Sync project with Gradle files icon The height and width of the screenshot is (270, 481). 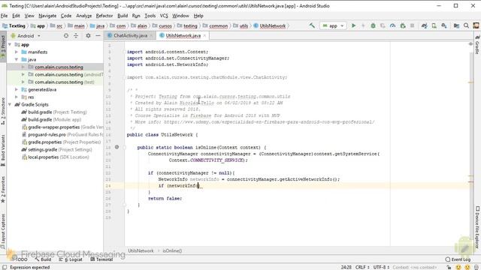[424, 25]
